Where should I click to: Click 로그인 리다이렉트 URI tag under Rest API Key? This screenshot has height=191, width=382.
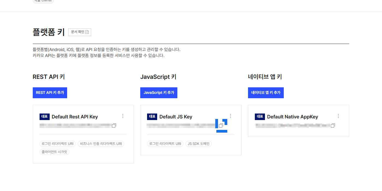coord(58,144)
